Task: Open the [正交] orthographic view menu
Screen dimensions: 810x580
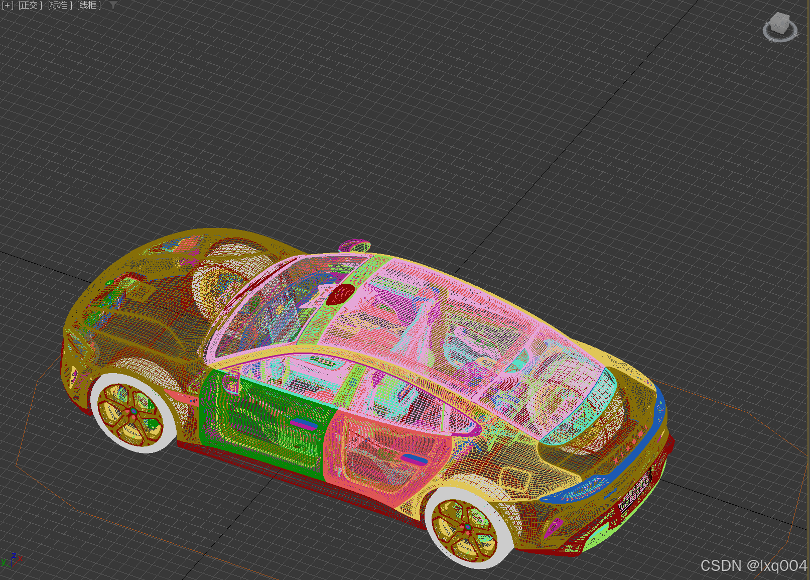Action: (30, 6)
